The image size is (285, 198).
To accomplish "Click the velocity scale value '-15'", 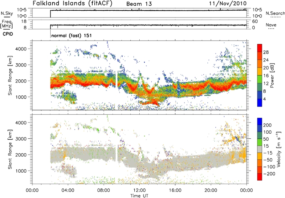I will pos(268,153).
